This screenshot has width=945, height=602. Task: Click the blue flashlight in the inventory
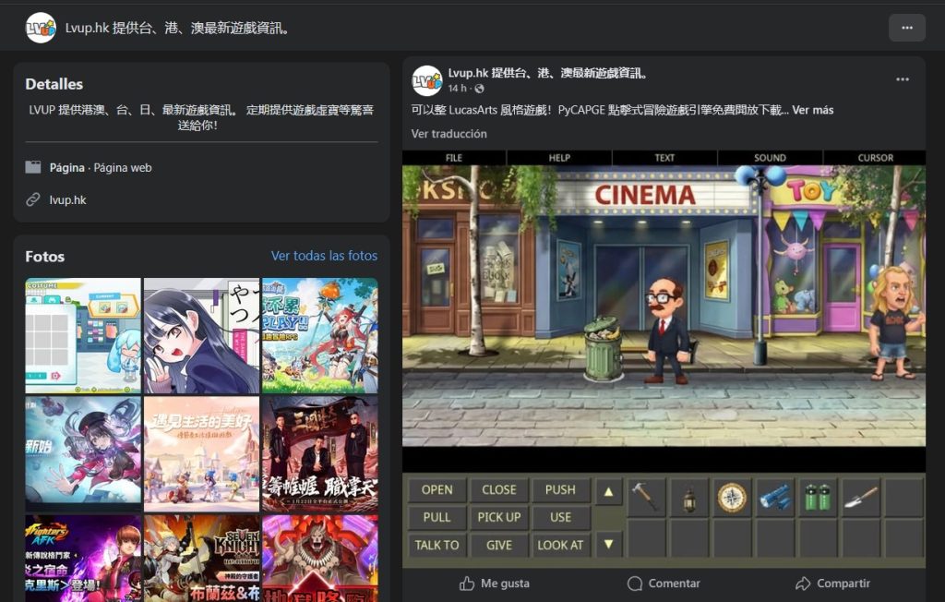[x=775, y=496]
